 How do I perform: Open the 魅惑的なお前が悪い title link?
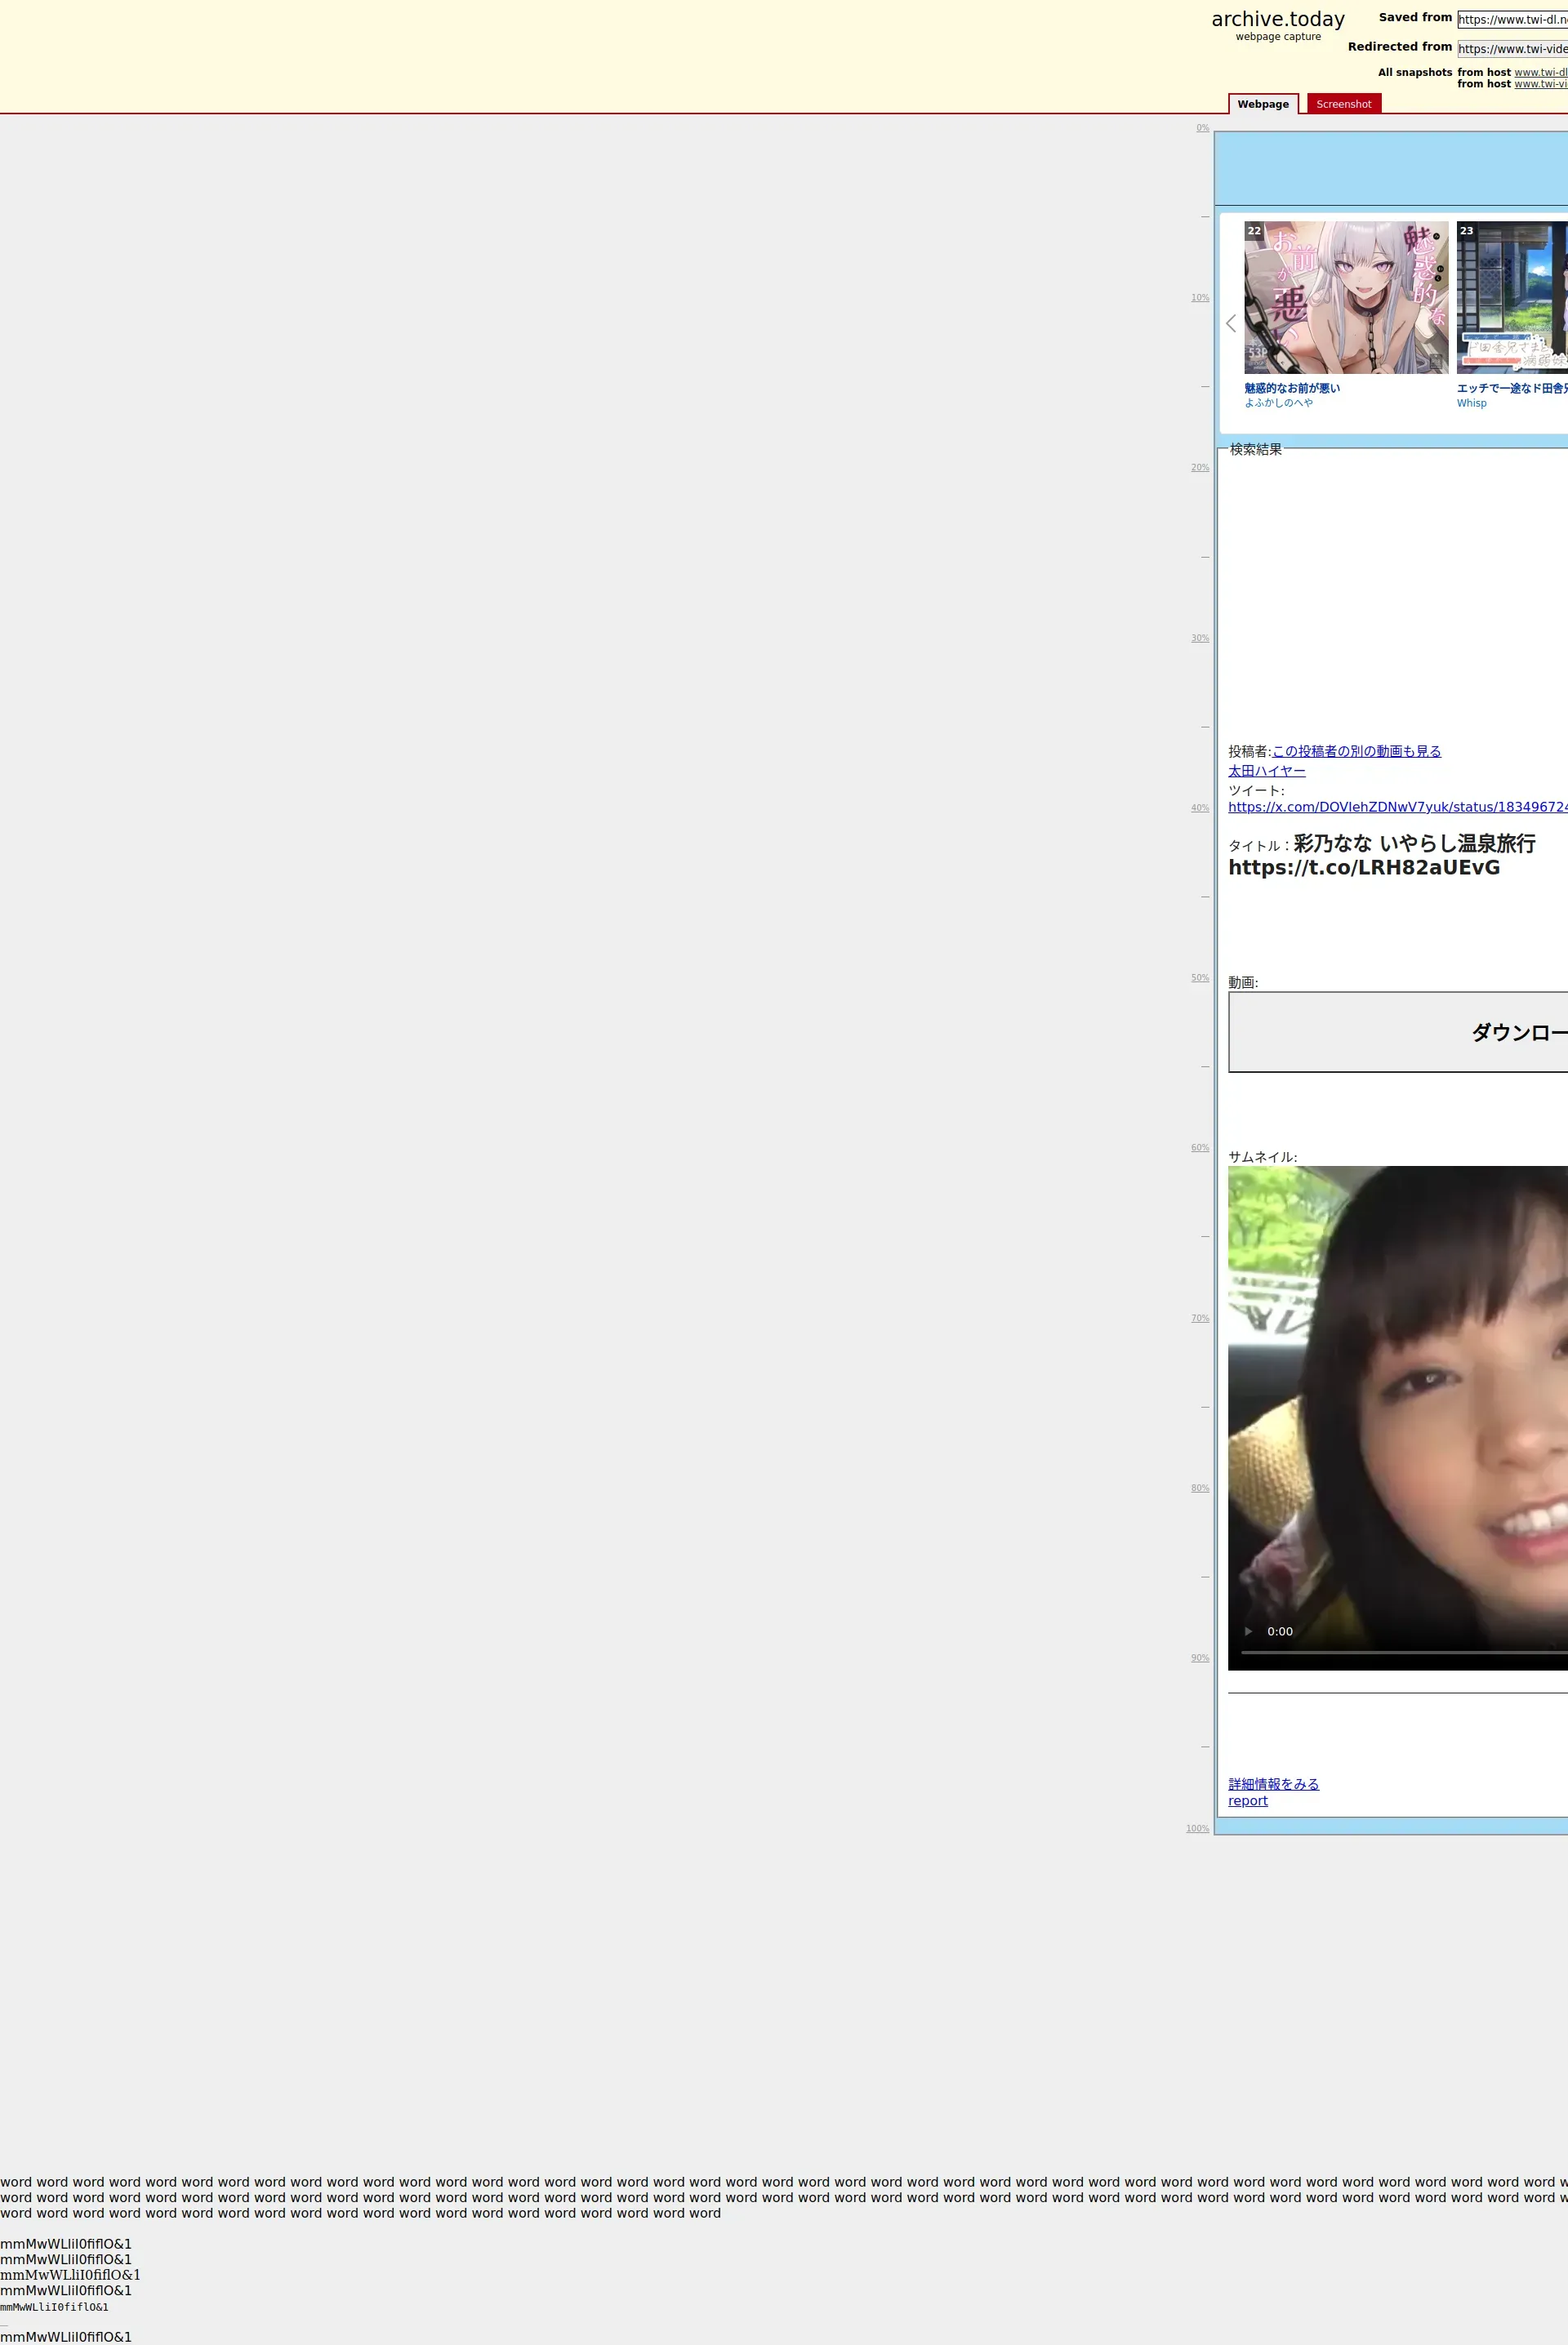point(1291,388)
